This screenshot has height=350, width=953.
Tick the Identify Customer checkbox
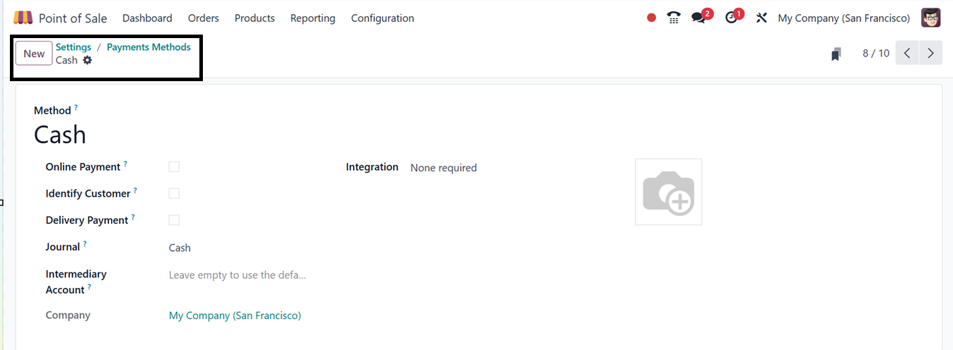[174, 194]
